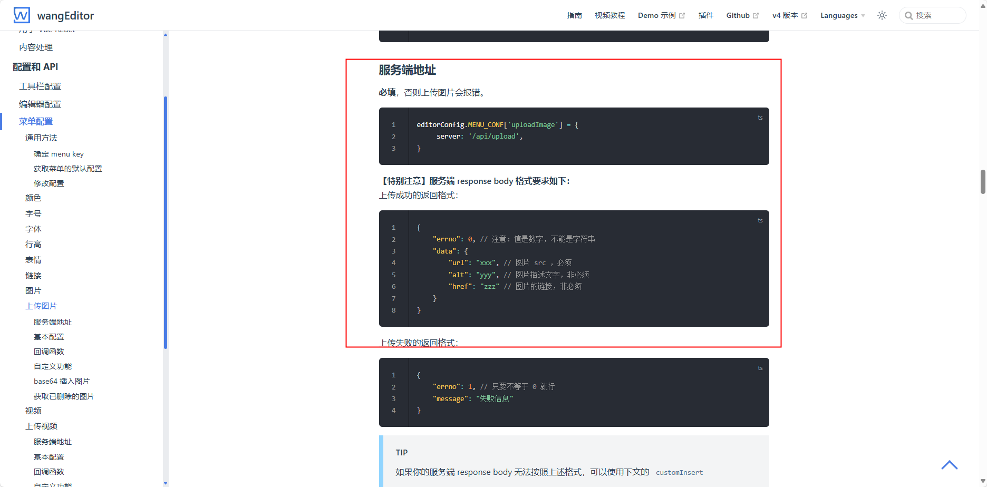The height and width of the screenshot is (487, 987).
Task: Jump to 回调函数 under 上传图片
Action: click(49, 352)
